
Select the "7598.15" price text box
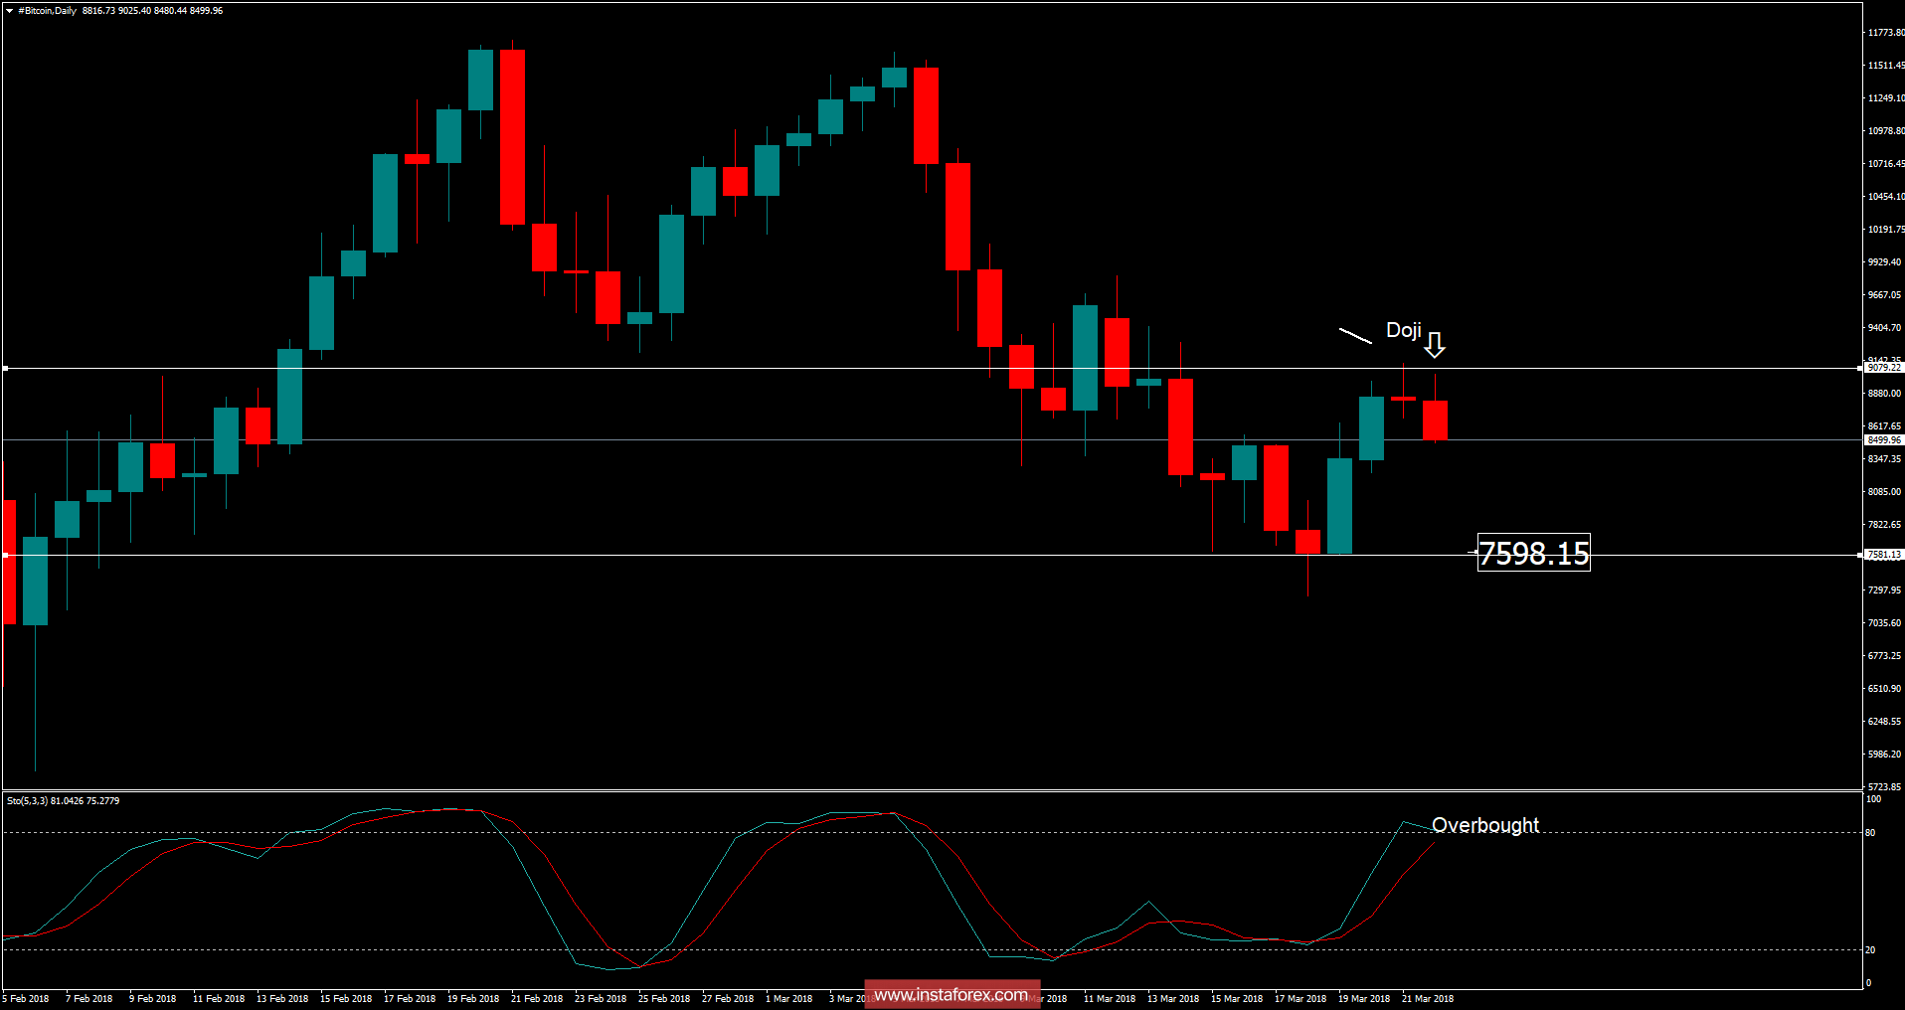click(x=1533, y=553)
